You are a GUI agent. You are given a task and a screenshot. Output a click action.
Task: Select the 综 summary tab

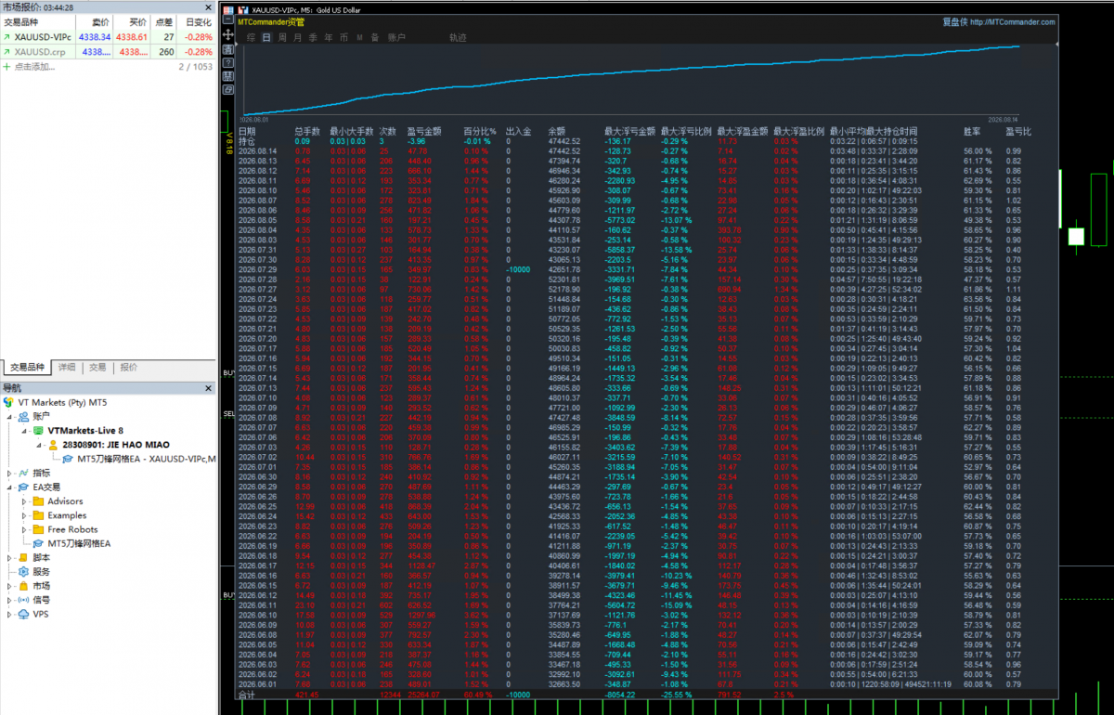[251, 37]
